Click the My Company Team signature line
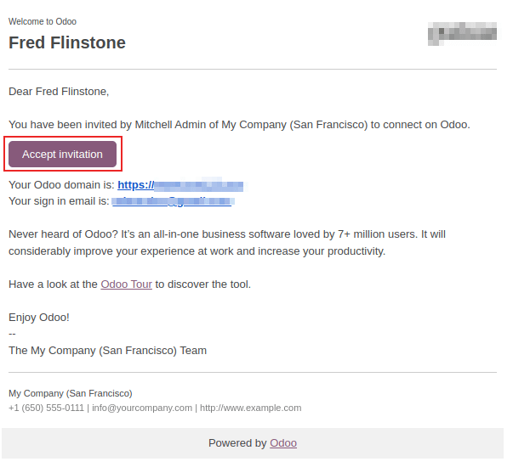This screenshot has height=473, width=513. click(107, 350)
